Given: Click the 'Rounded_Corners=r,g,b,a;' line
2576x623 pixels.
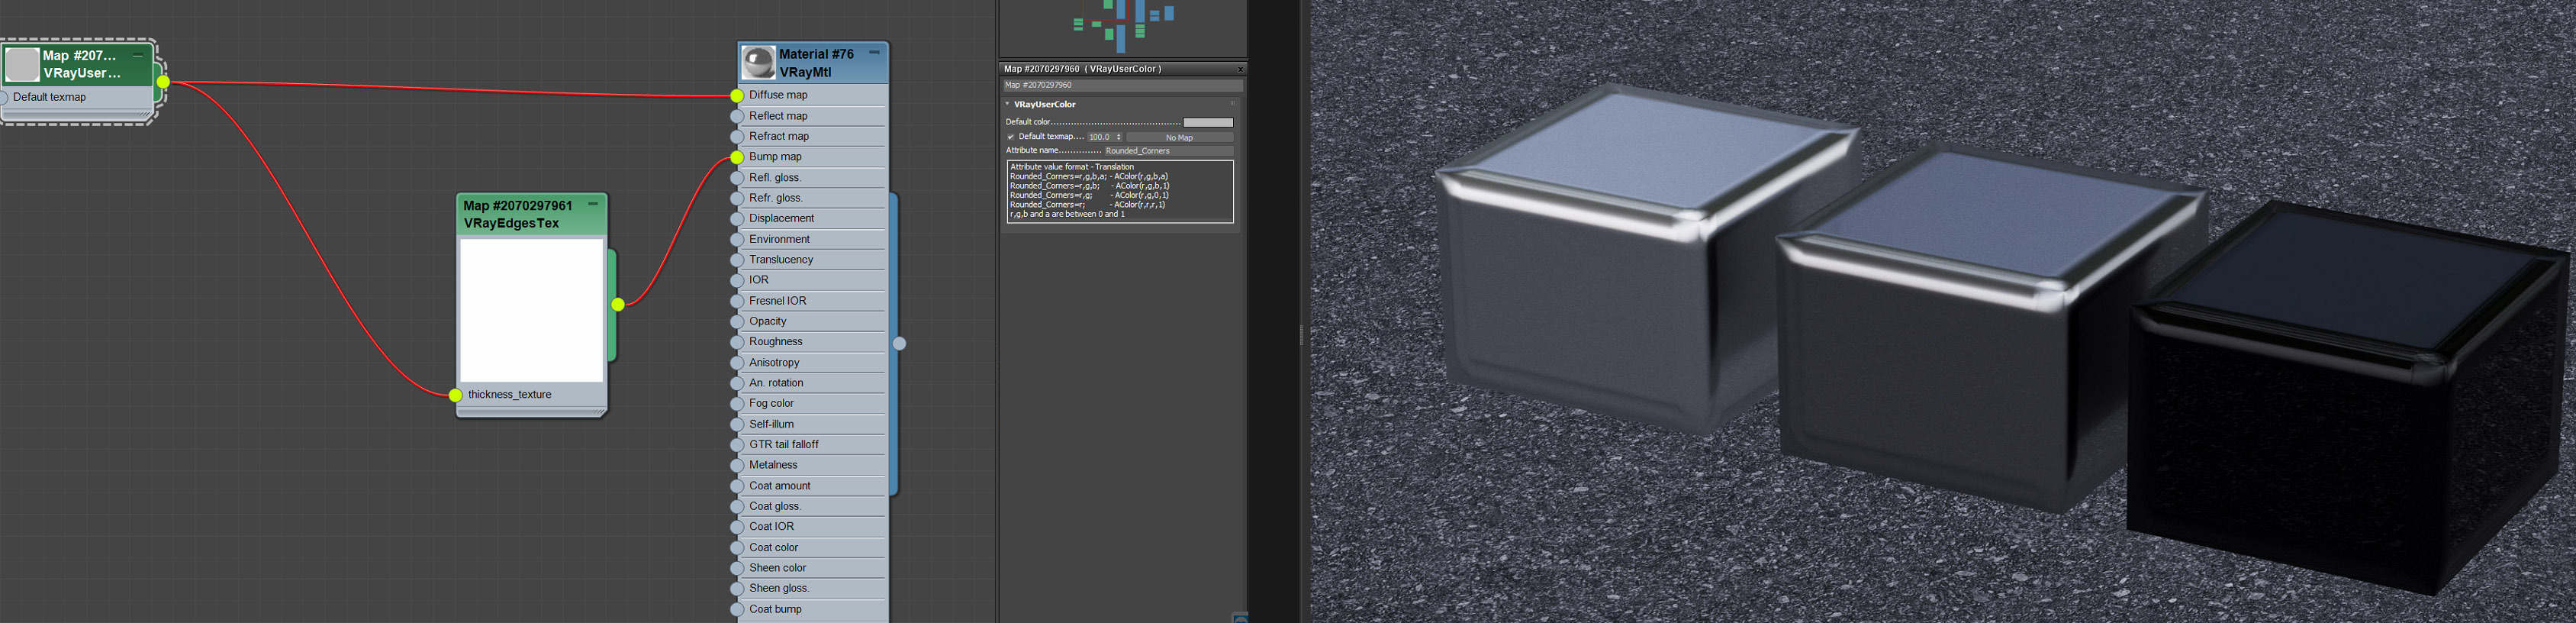Looking at the screenshot, I should coord(1058,176).
